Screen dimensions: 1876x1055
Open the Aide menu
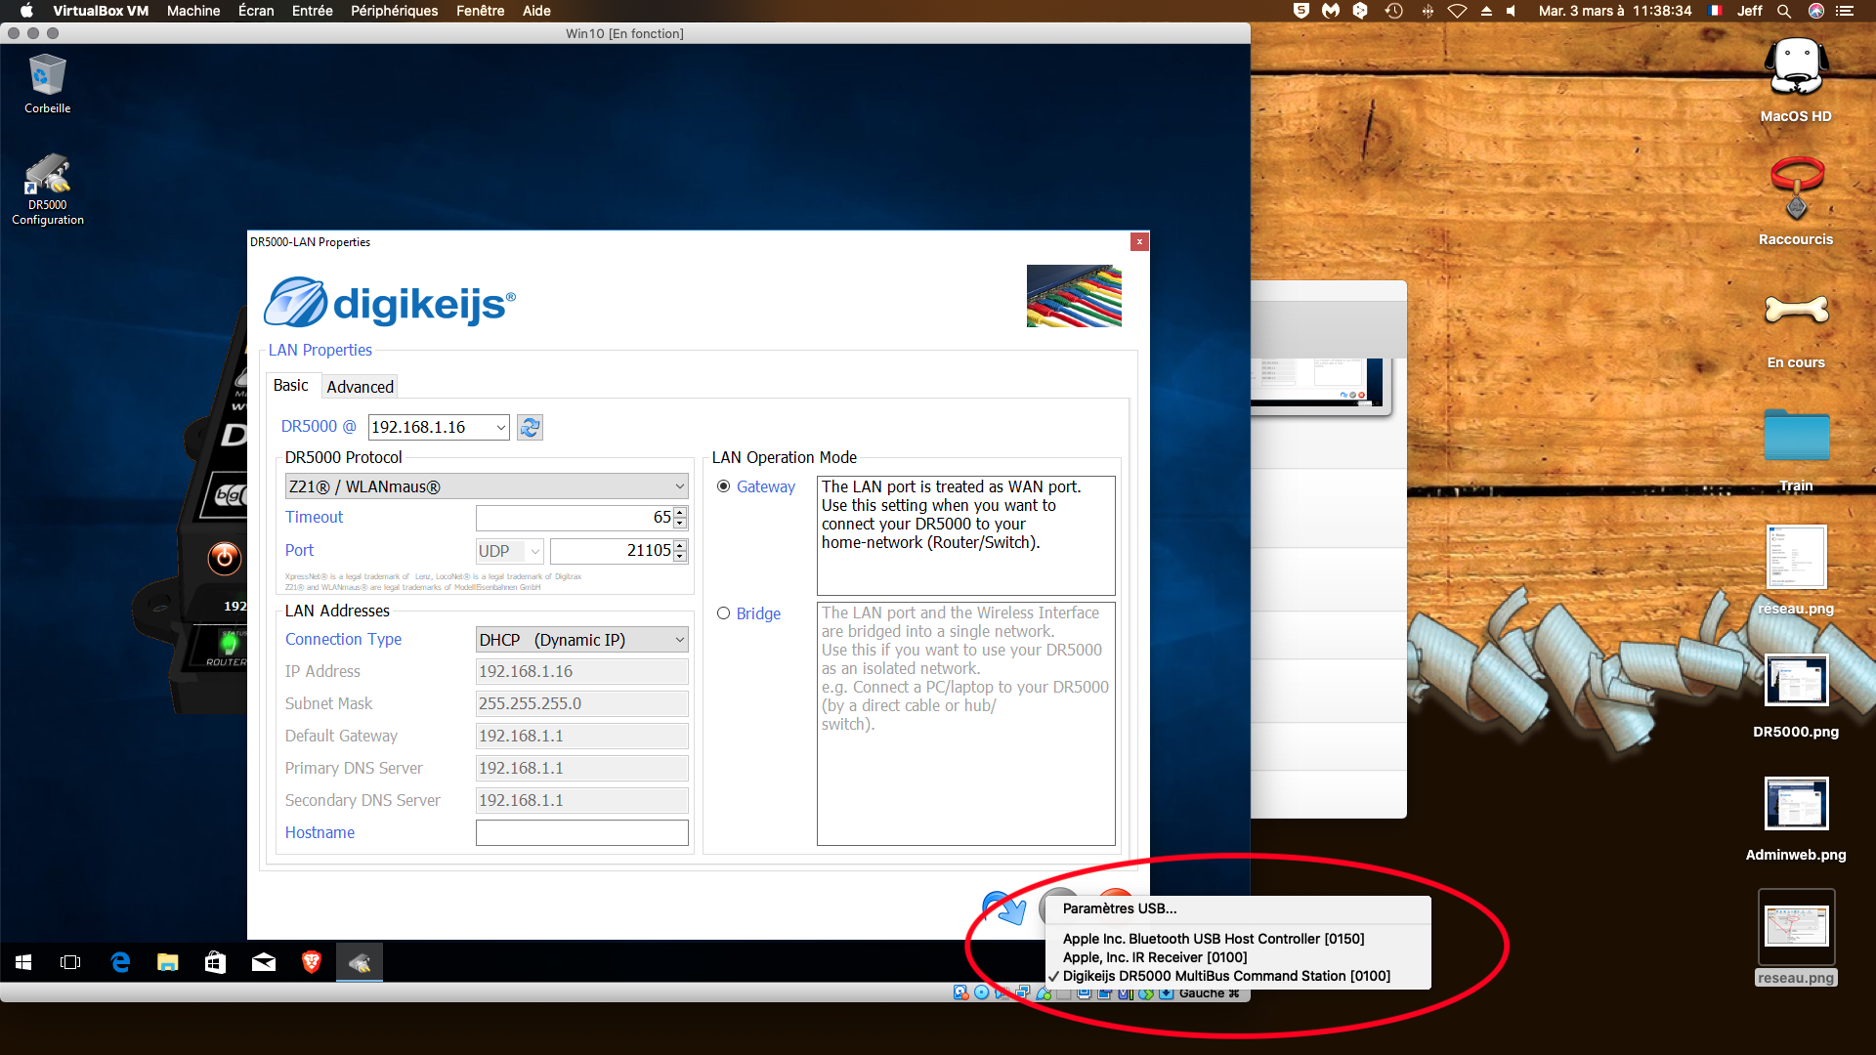[x=536, y=11]
